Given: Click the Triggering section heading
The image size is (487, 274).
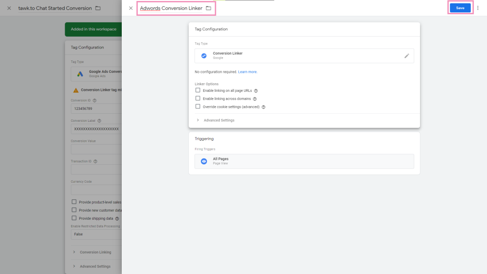Looking at the screenshot, I should pyautogui.click(x=204, y=138).
